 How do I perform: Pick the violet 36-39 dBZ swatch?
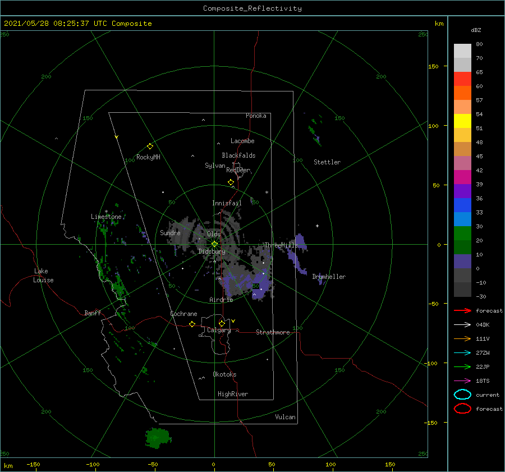[462, 191]
